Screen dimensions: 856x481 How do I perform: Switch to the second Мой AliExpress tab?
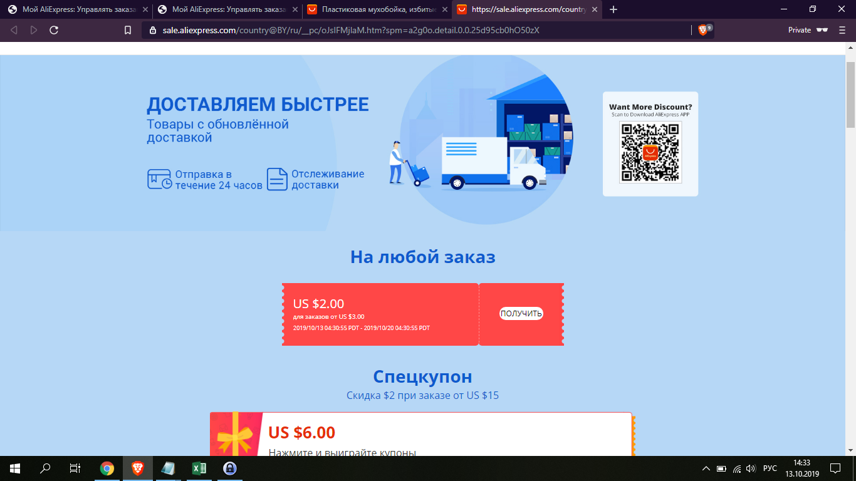coord(226,9)
